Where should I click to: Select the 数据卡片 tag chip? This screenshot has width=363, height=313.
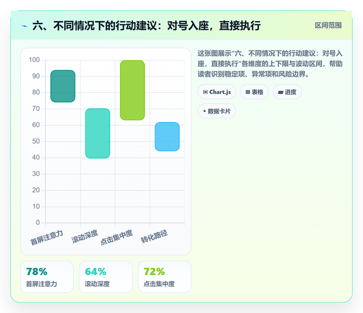(x=217, y=111)
